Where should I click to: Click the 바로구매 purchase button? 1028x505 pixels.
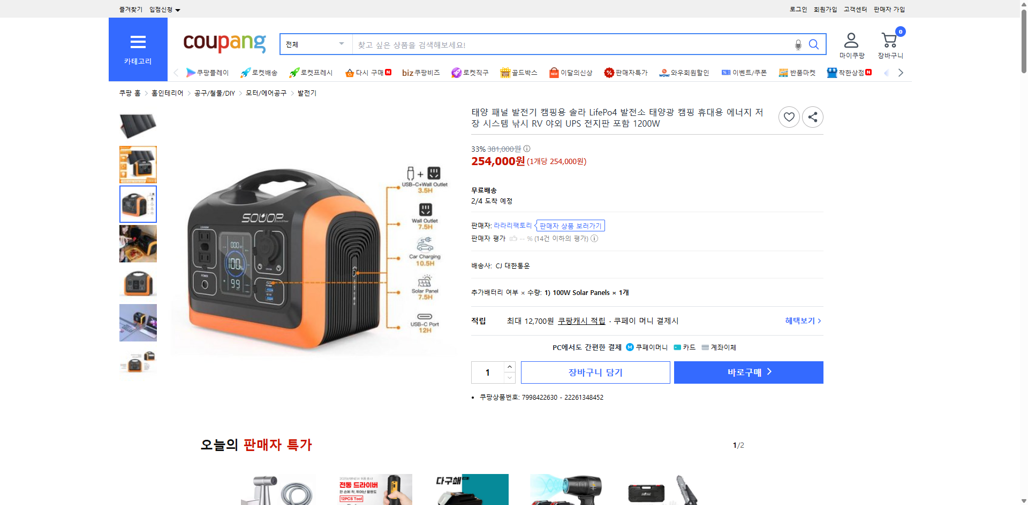pos(748,372)
